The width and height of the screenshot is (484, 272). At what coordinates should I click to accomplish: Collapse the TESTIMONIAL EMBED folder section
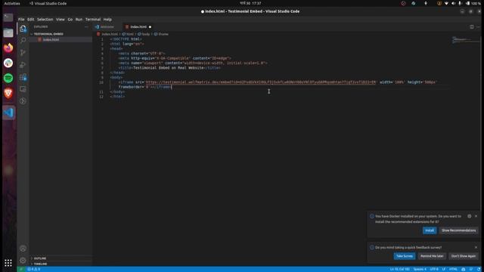pyautogui.click(x=48, y=34)
